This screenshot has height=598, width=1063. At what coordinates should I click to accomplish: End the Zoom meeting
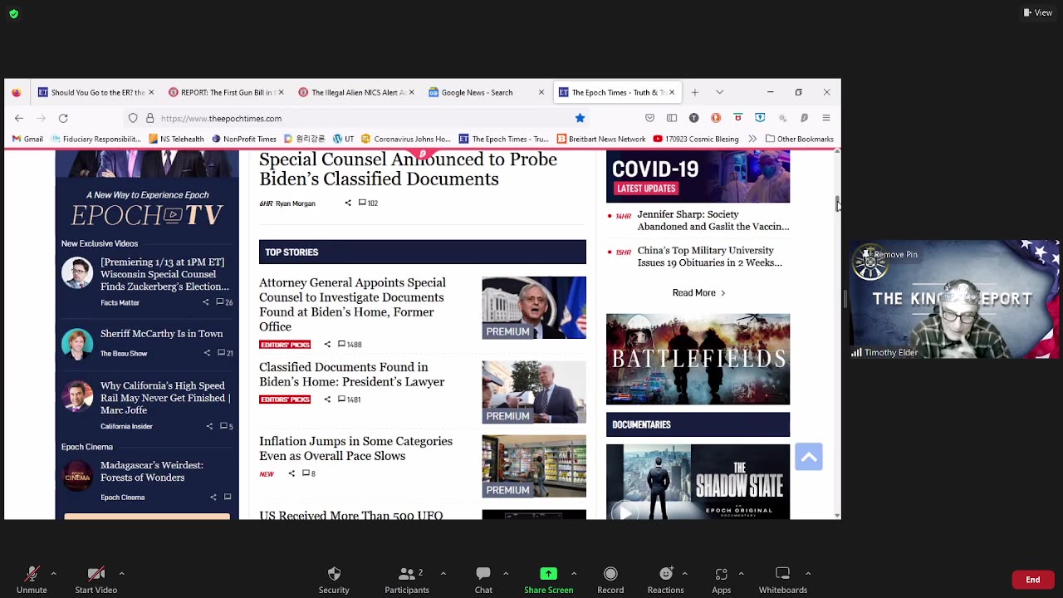point(1033,580)
